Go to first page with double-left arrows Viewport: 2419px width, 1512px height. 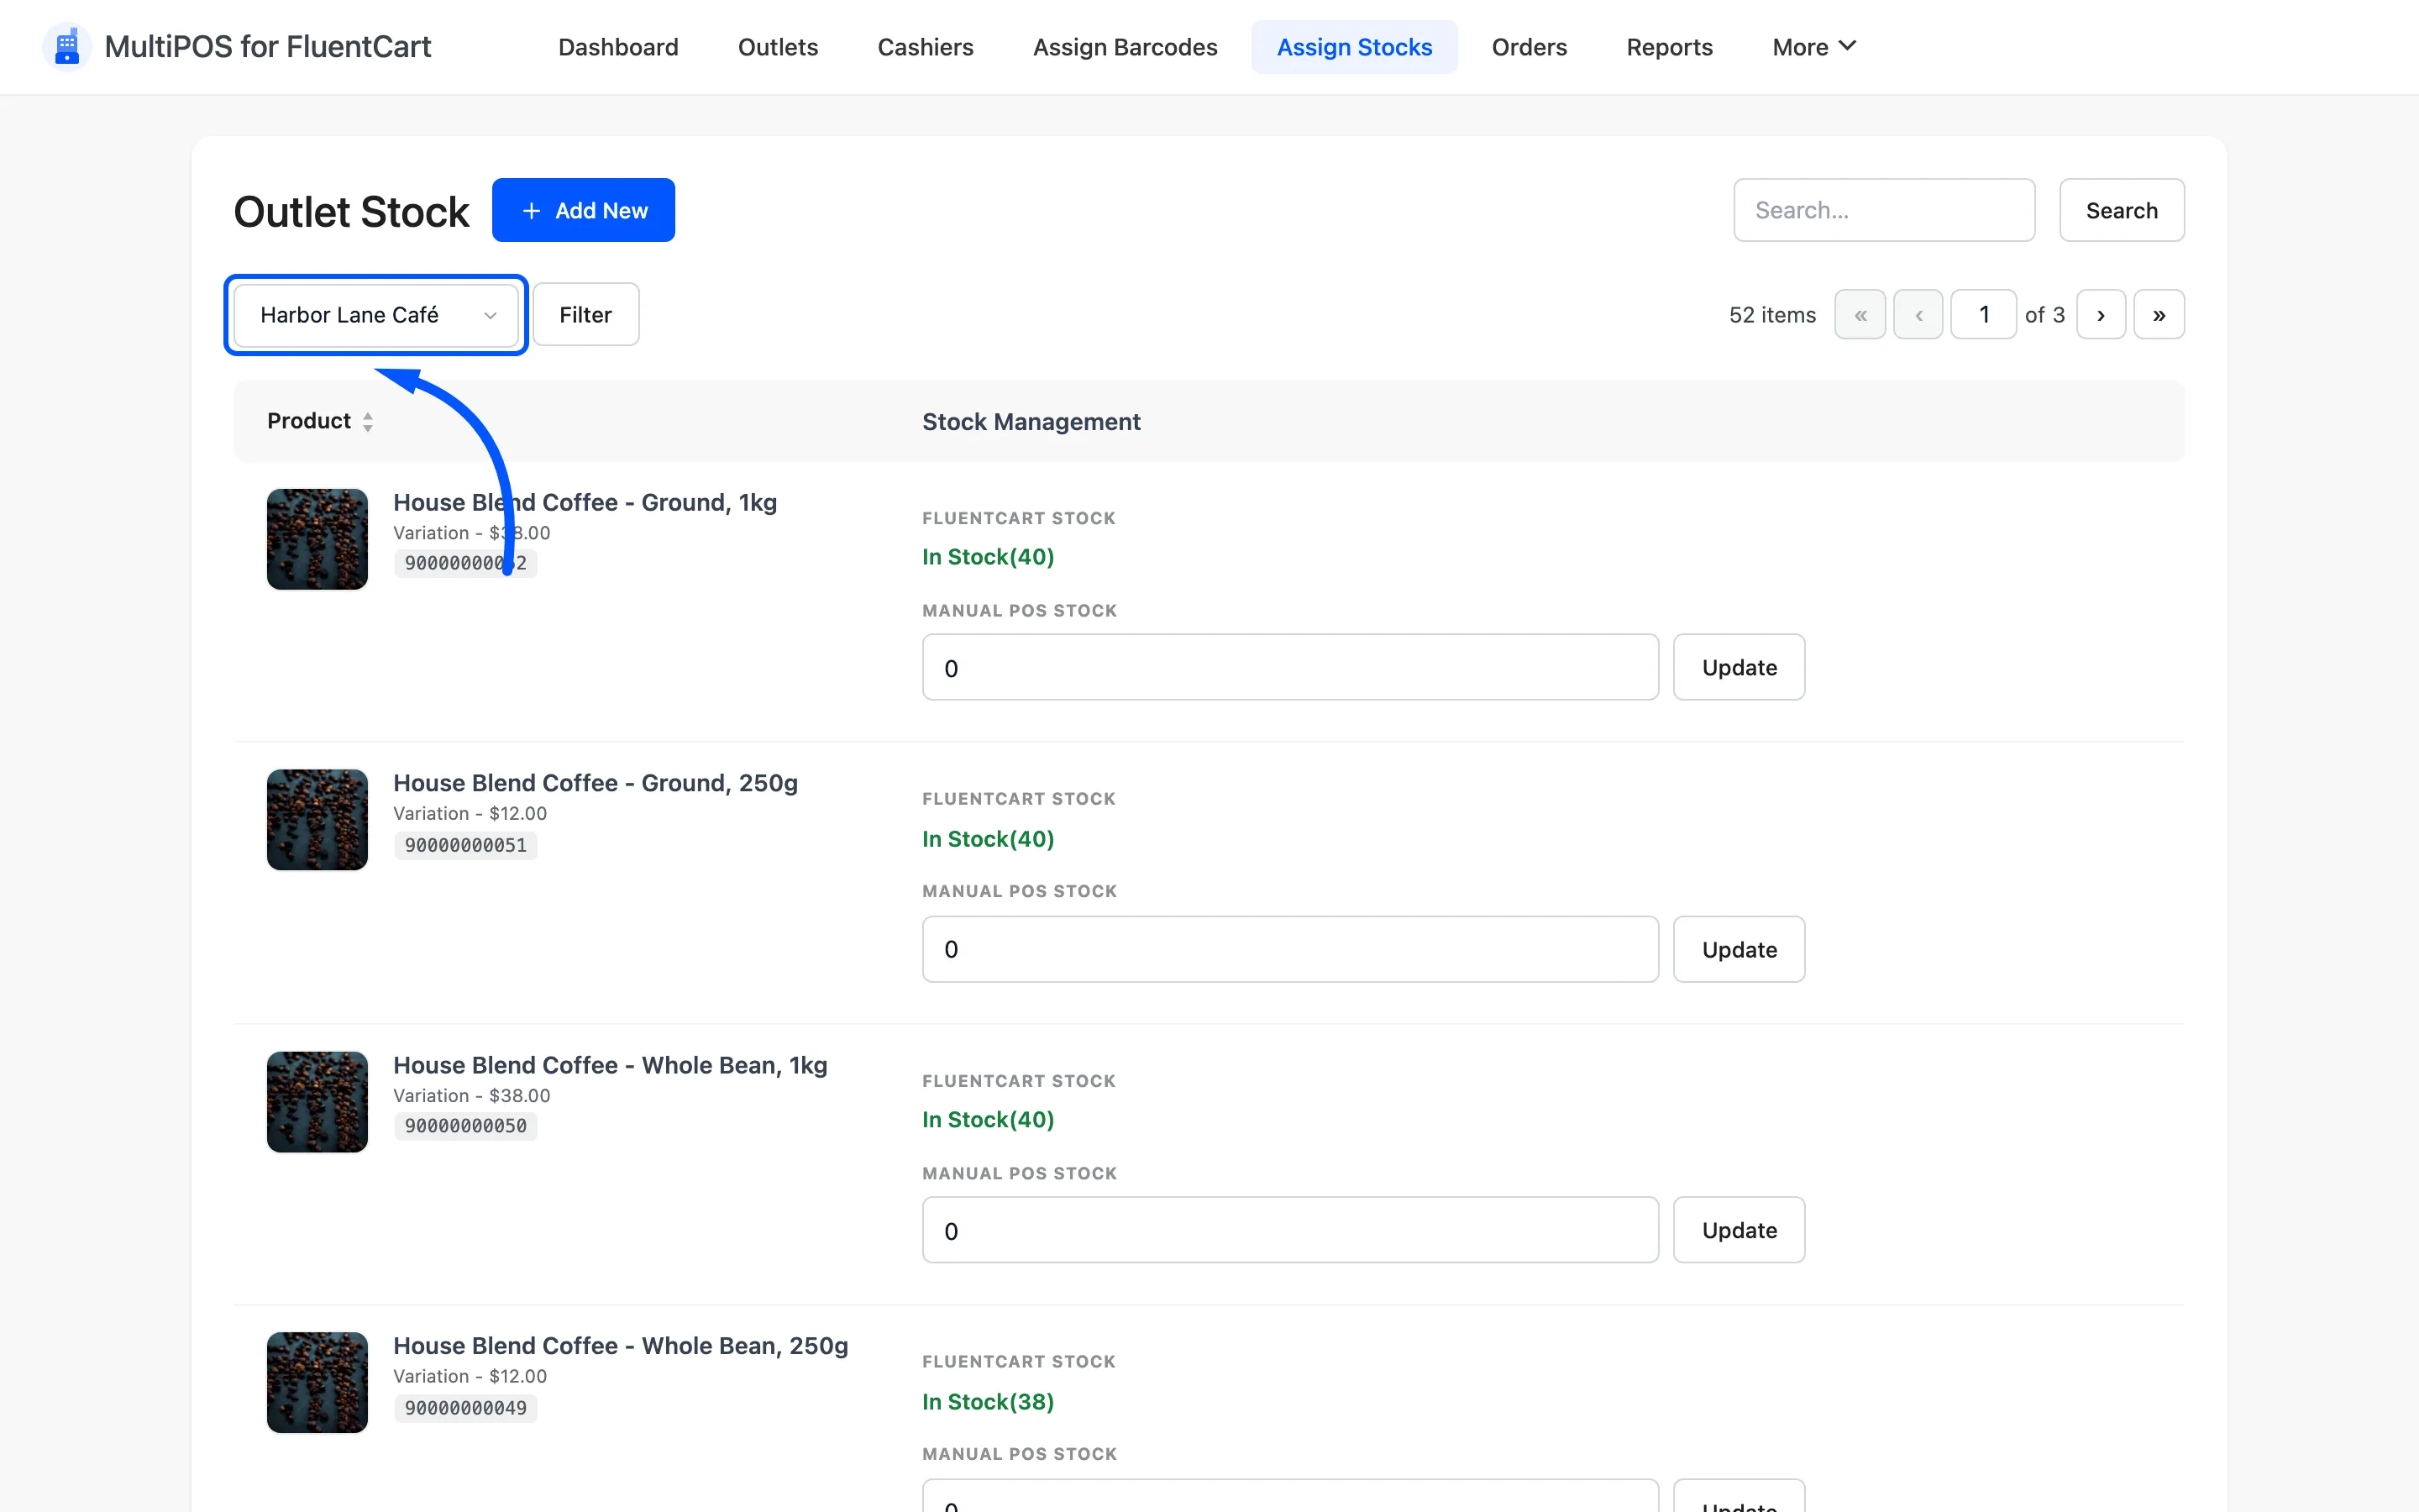(x=1860, y=315)
